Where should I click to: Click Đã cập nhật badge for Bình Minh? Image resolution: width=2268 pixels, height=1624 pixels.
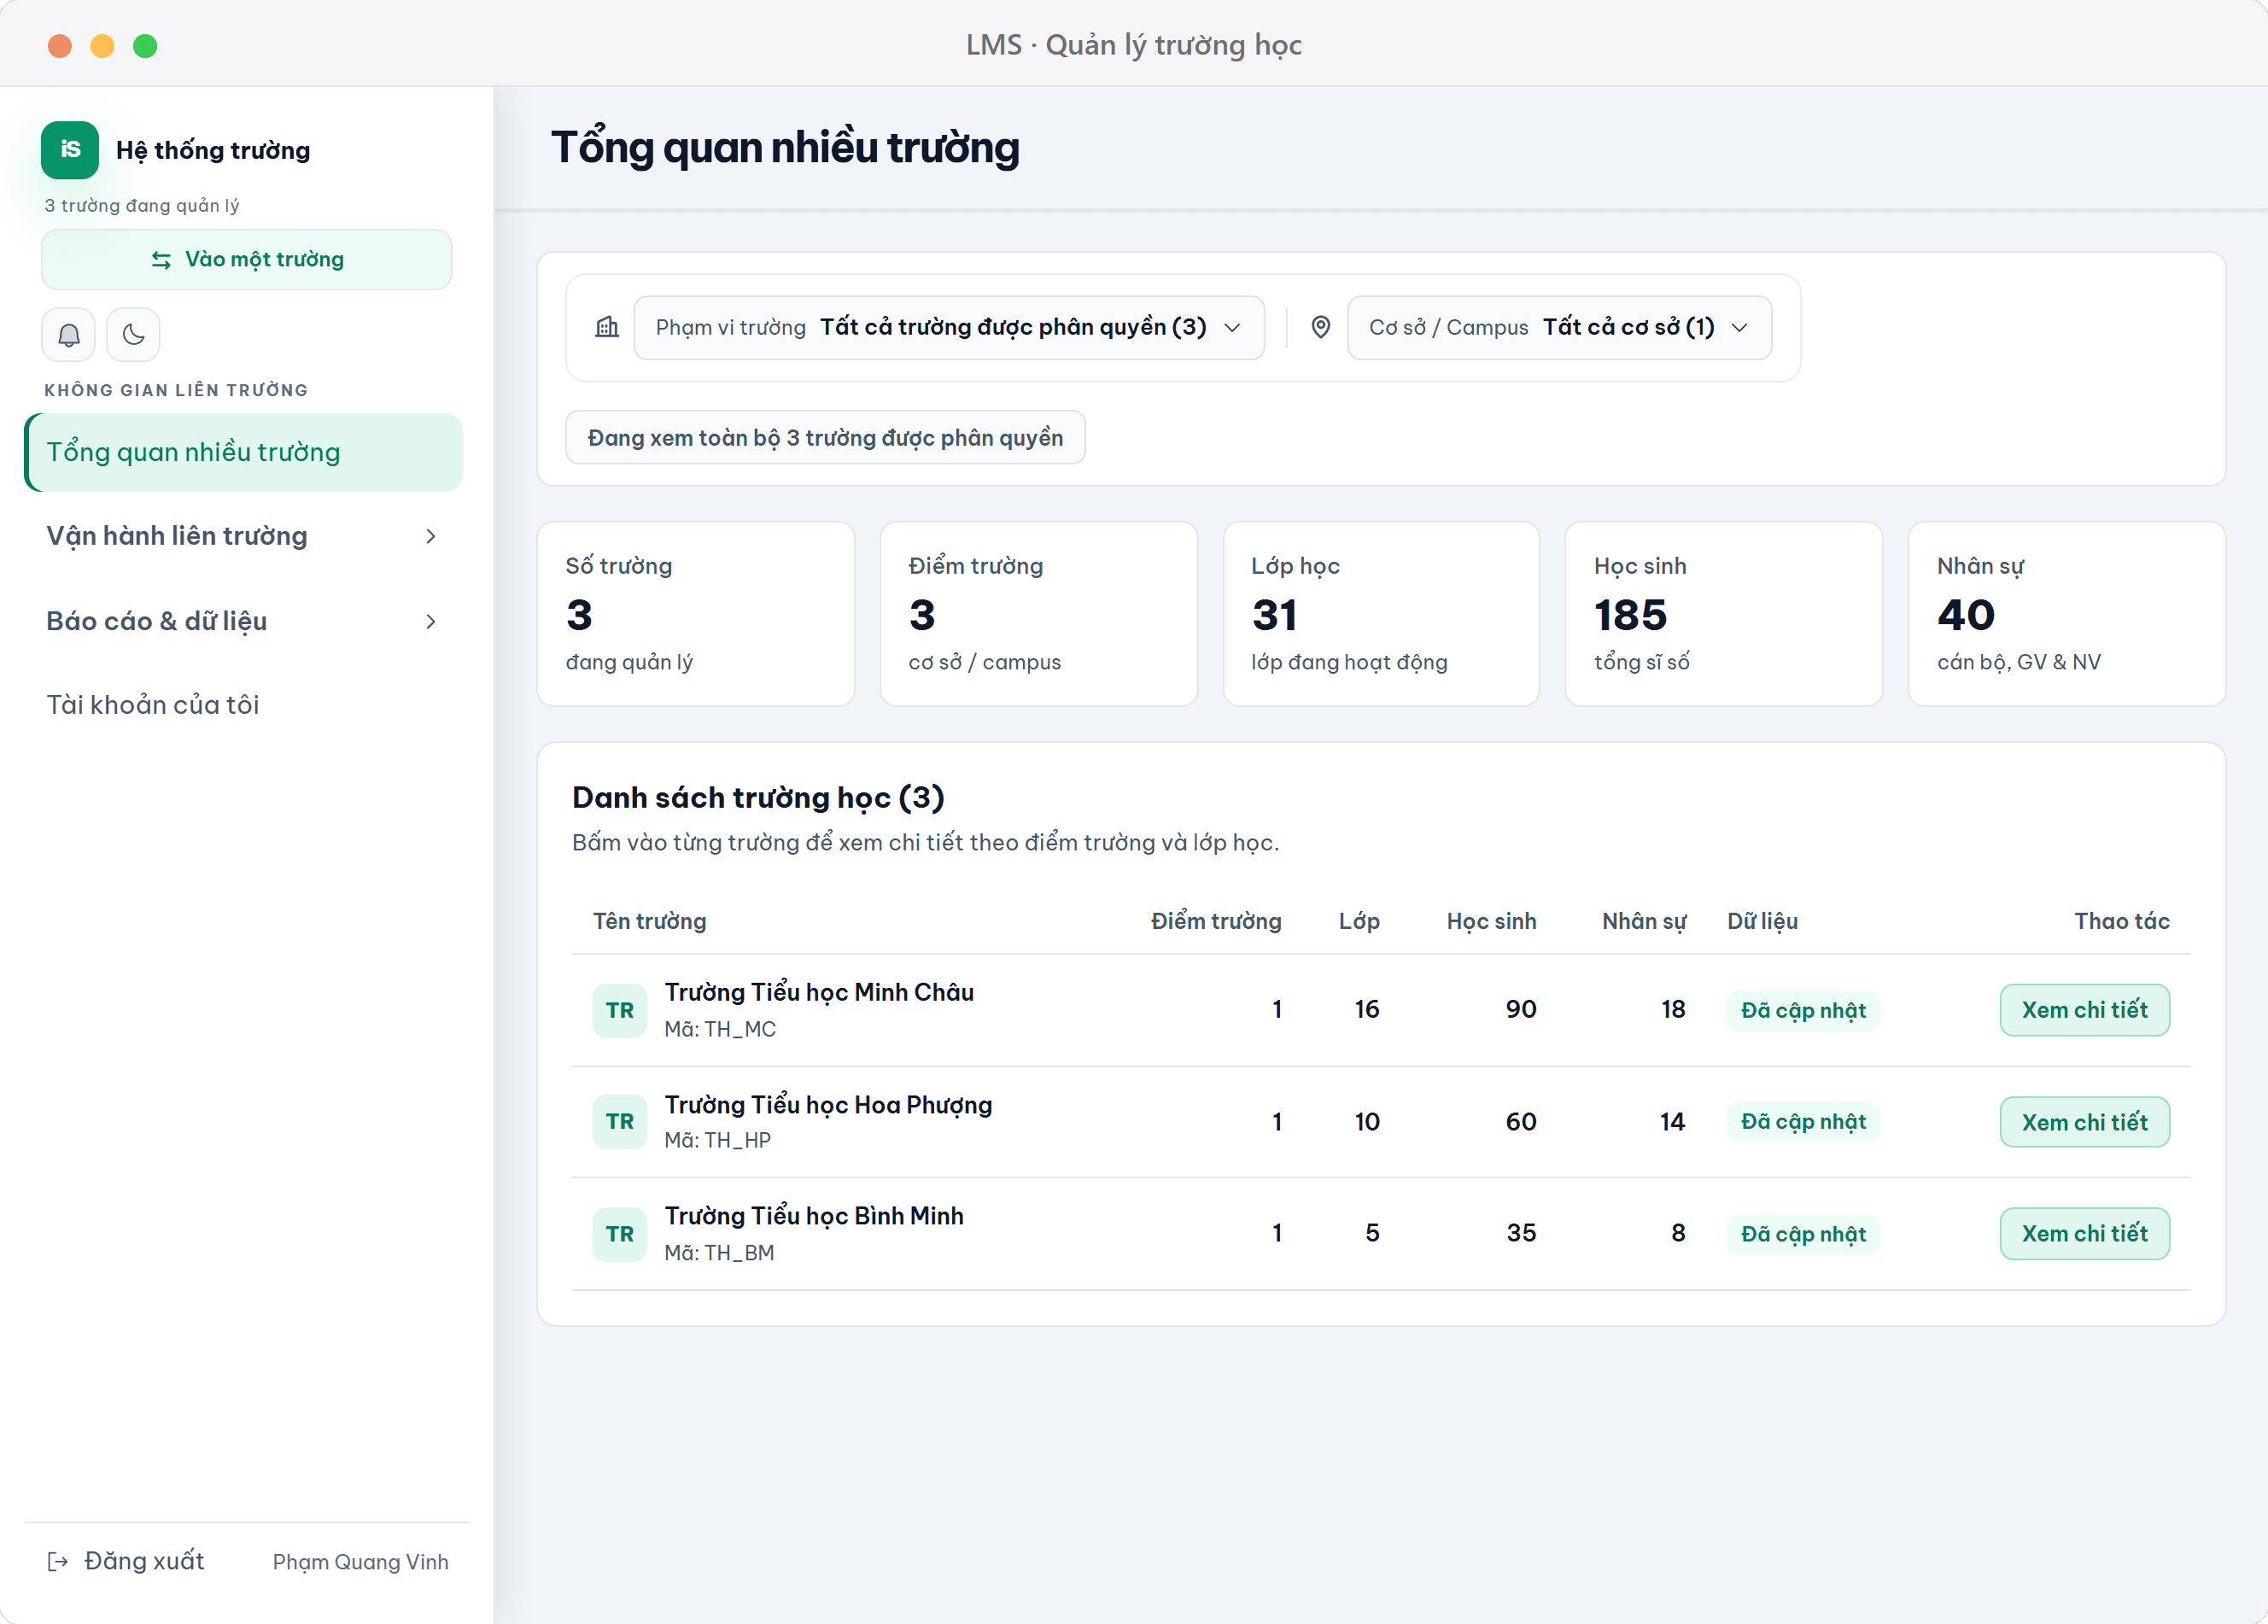pyautogui.click(x=1803, y=1234)
